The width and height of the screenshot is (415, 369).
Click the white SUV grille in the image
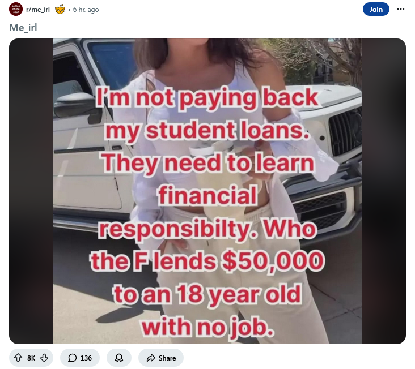tap(345, 132)
